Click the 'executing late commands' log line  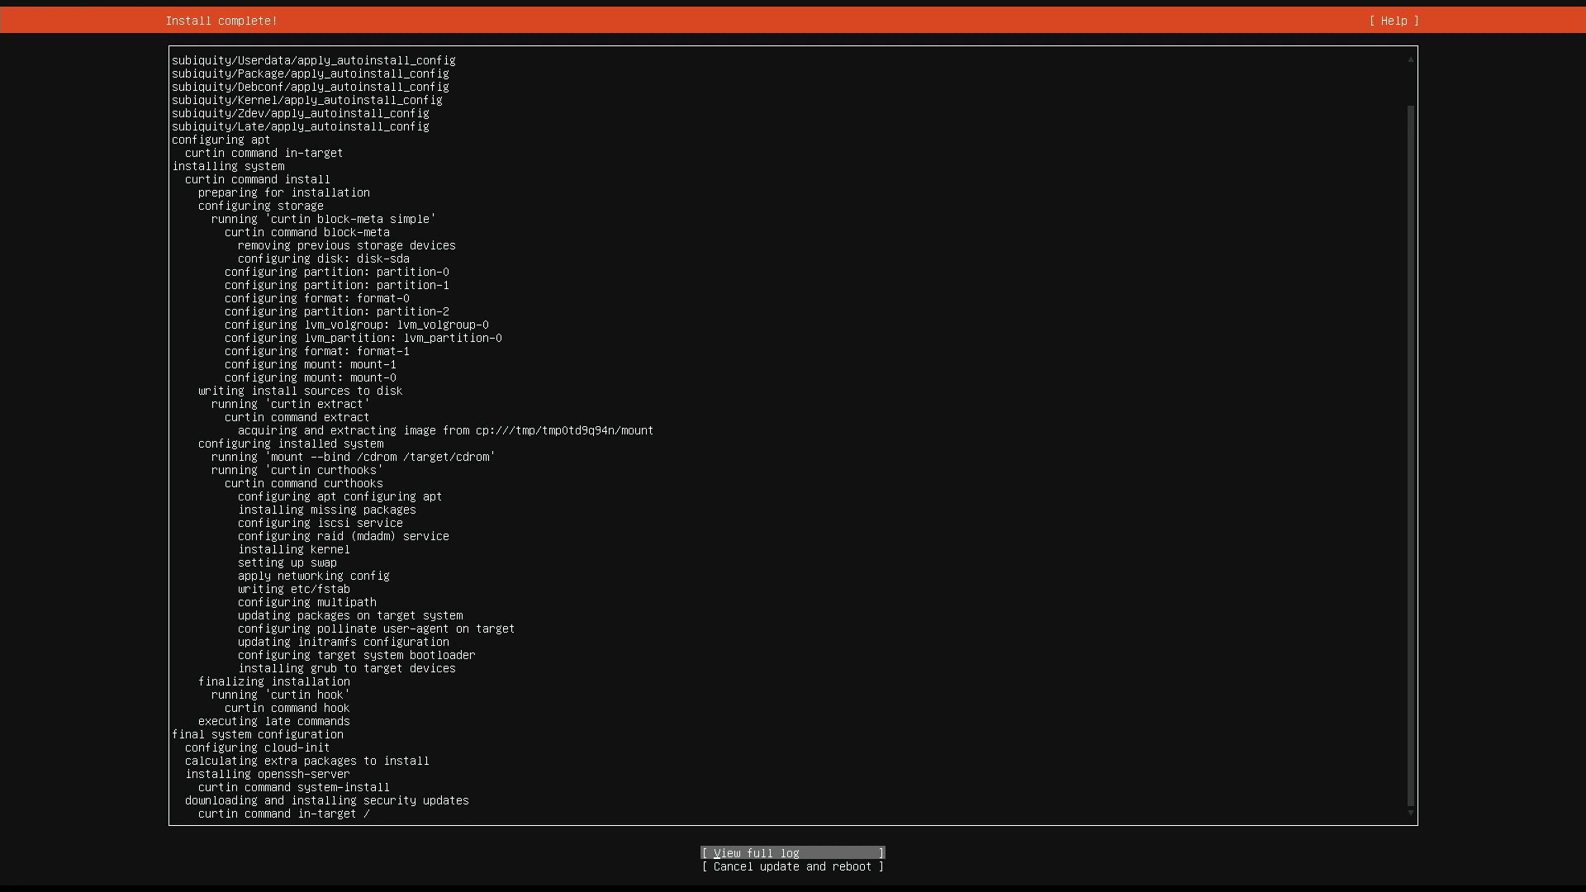273,721
